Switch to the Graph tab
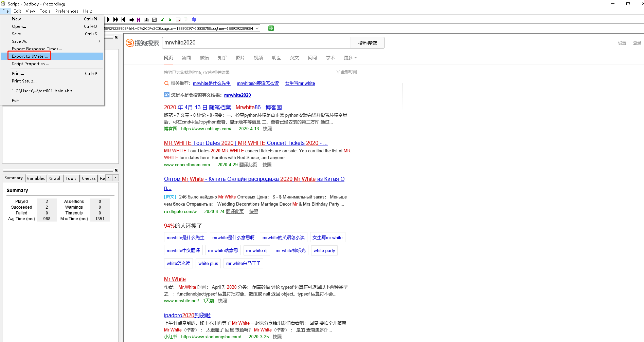The image size is (644, 342). [x=55, y=178]
